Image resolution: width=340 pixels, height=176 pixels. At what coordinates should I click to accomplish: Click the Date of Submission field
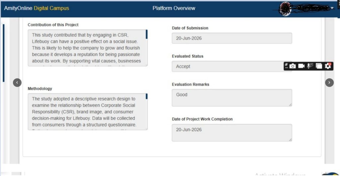[x=232, y=38]
